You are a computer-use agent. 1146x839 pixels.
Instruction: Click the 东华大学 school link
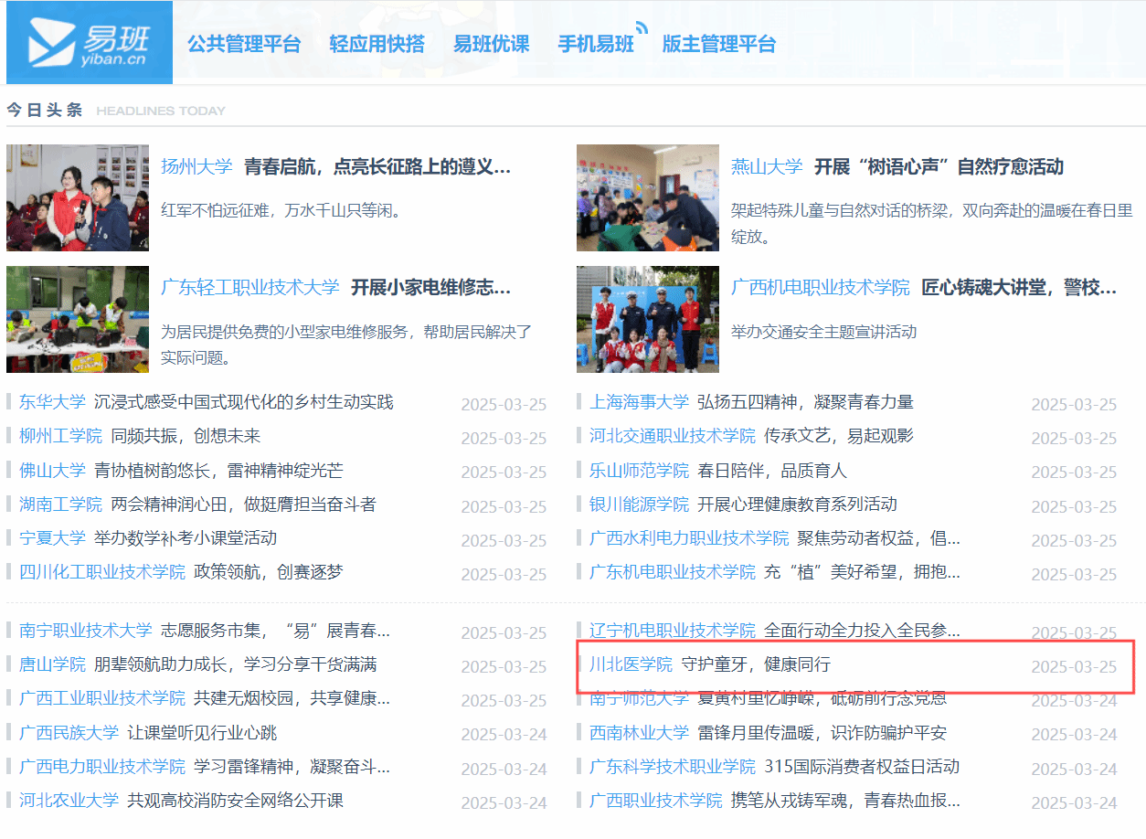[52, 402]
